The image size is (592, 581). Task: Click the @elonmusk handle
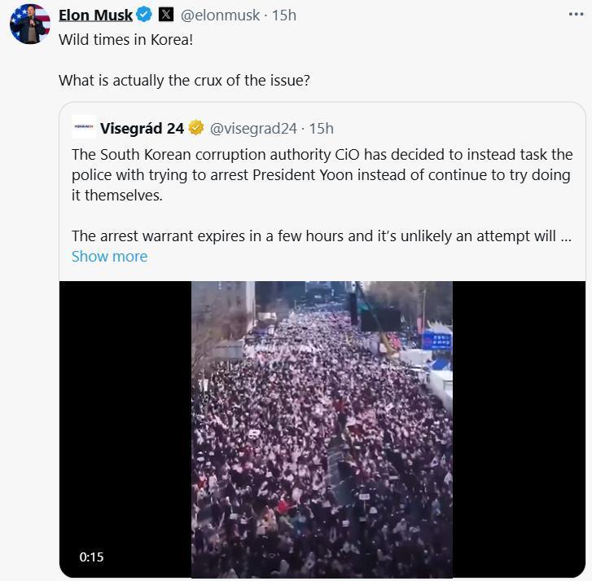coord(220,15)
